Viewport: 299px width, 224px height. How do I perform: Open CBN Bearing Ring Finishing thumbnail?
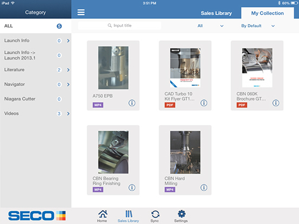click(x=113, y=152)
